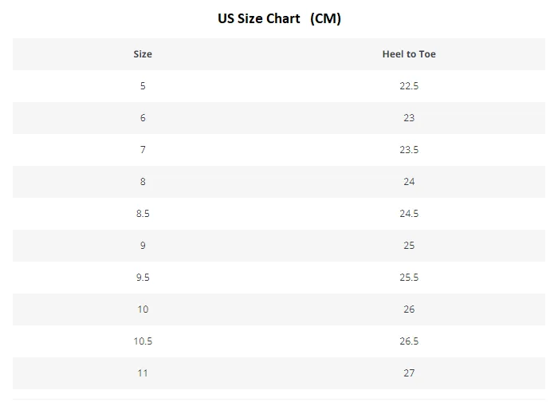Click the US Size Chart (CM) title
The width and height of the screenshot is (558, 402).
coord(279,18)
